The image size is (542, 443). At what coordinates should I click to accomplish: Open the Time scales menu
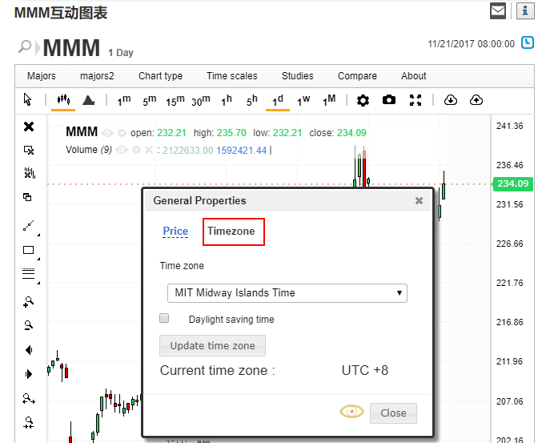(232, 76)
